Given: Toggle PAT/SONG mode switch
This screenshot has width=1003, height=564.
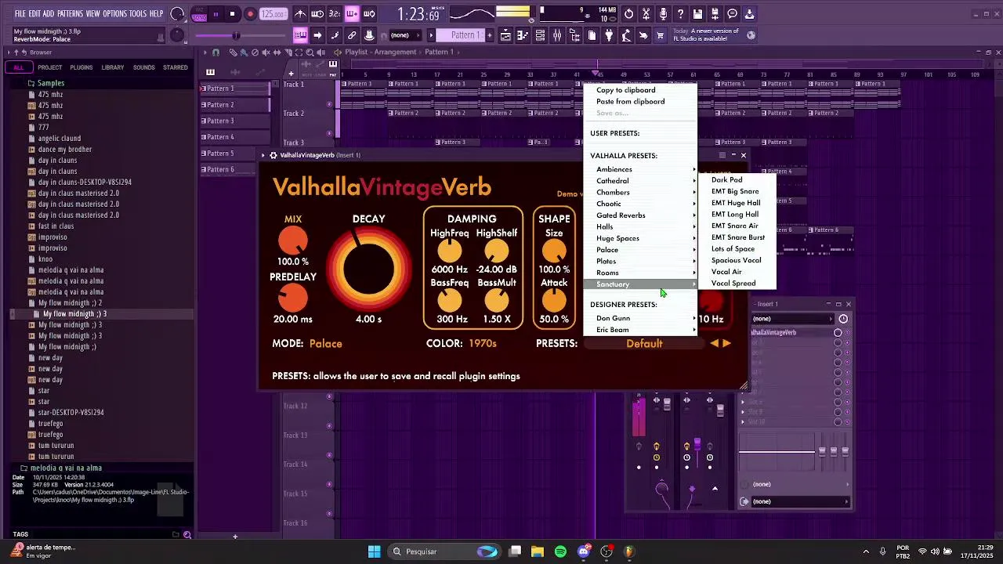Looking at the screenshot, I should click(199, 14).
